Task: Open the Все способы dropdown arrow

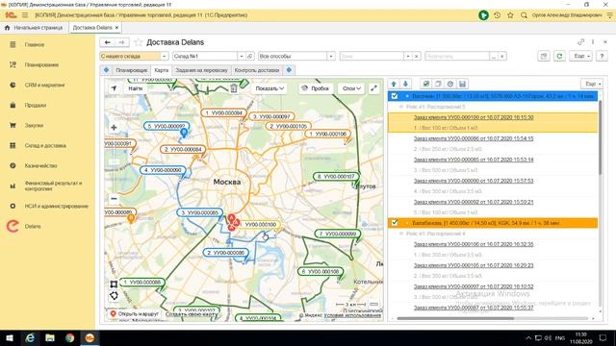Action: point(331,56)
